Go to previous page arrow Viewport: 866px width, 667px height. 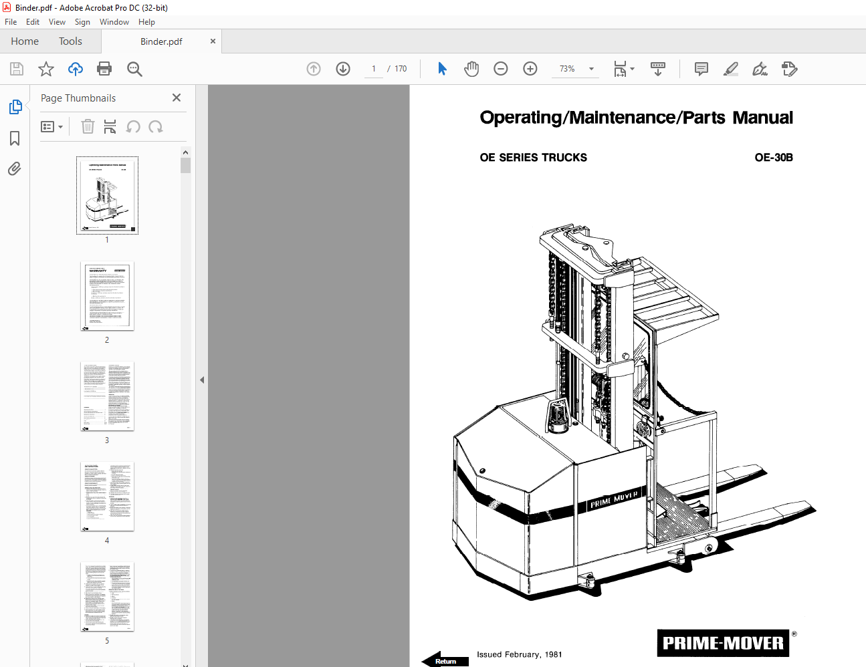[314, 69]
